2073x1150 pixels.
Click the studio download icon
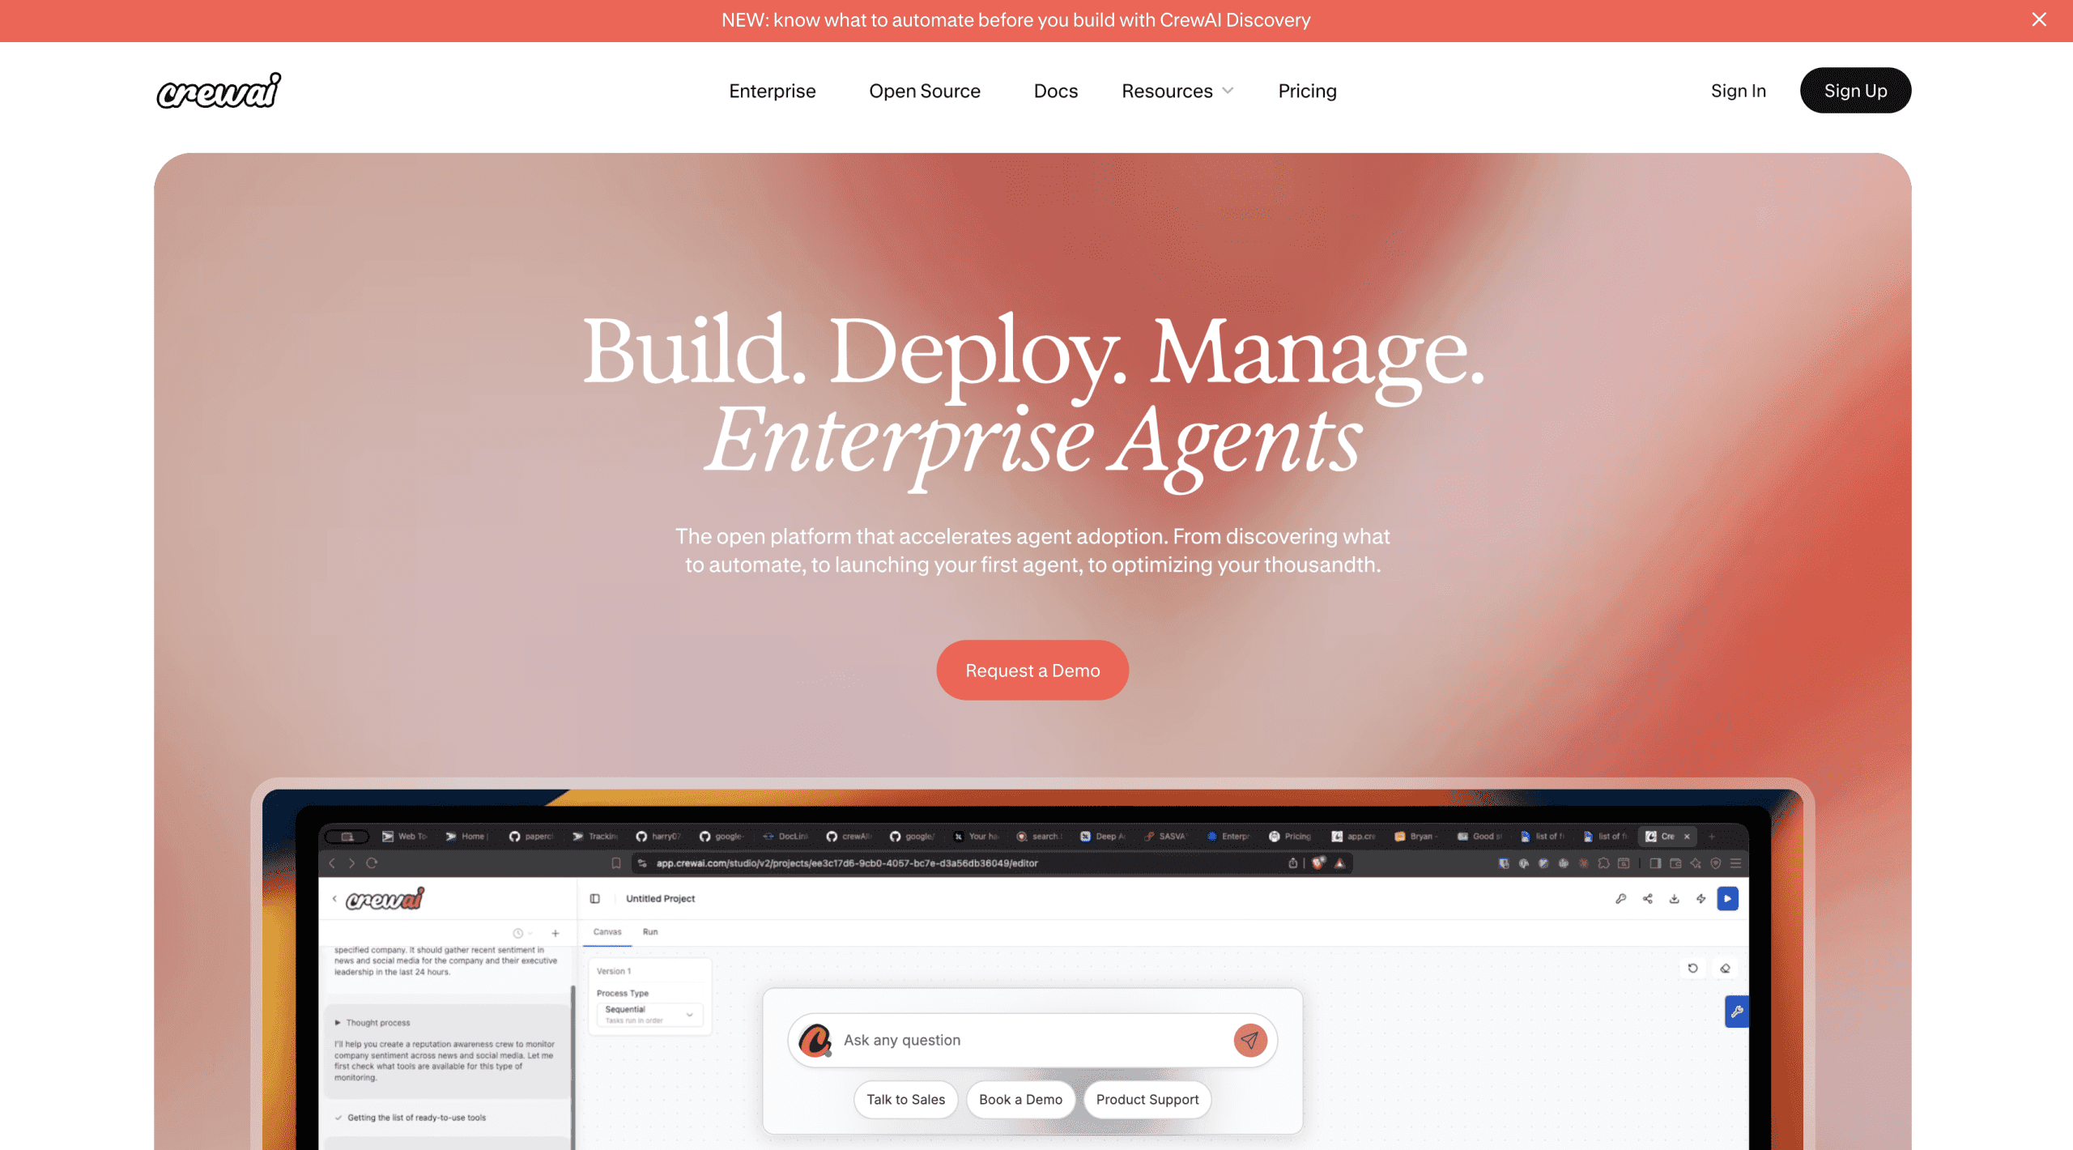[x=1675, y=899]
